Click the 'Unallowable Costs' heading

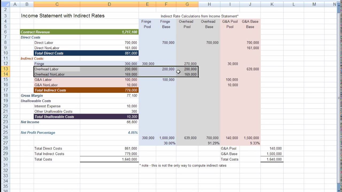click(36, 101)
